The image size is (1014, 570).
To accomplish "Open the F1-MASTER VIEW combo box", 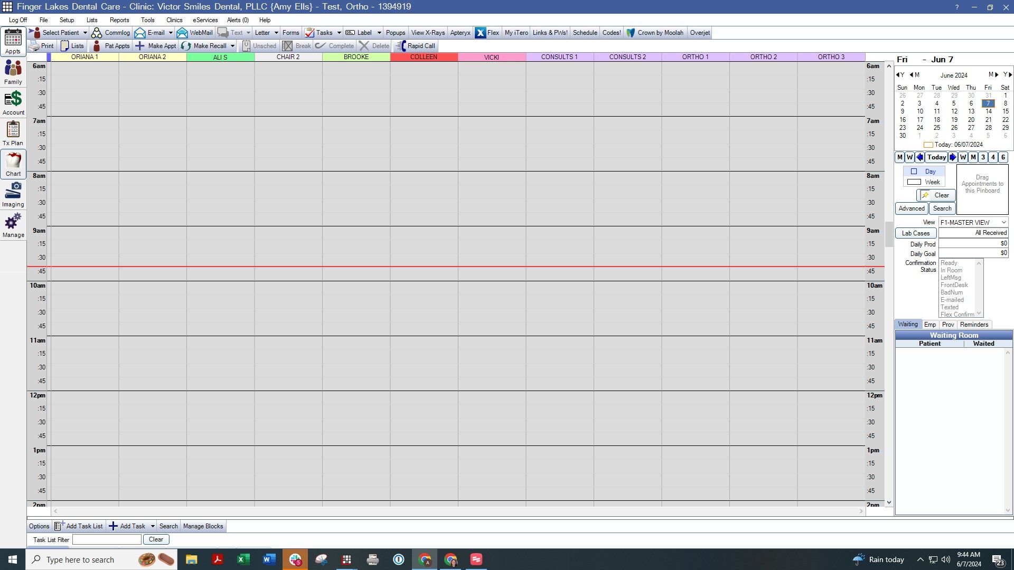I will 973,223.
